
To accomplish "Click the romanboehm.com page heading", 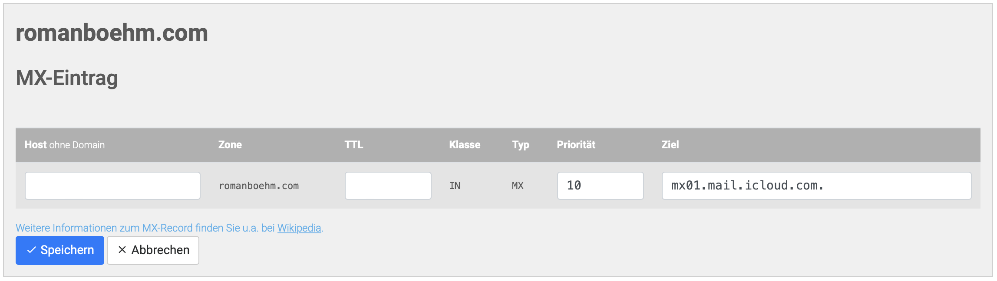I will [111, 33].
